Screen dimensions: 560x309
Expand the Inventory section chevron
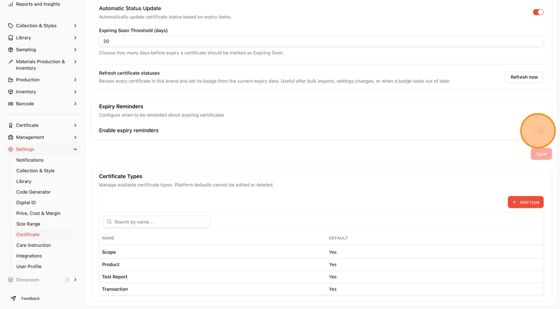tap(75, 92)
